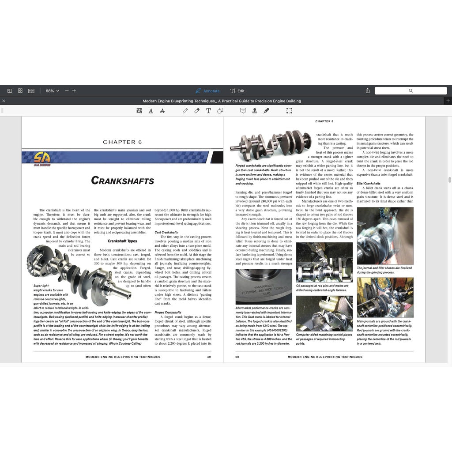
Task: Select the rectangular selection tool
Action: (289, 110)
